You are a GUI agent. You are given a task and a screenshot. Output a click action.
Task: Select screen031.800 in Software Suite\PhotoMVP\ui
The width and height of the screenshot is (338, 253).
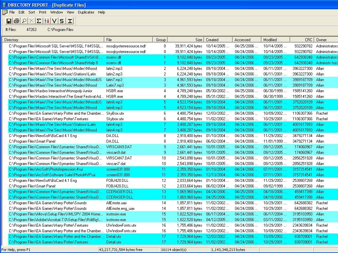click(173, 175)
